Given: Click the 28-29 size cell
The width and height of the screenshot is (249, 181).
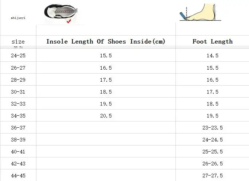Looking at the screenshot, I should coord(18,80).
